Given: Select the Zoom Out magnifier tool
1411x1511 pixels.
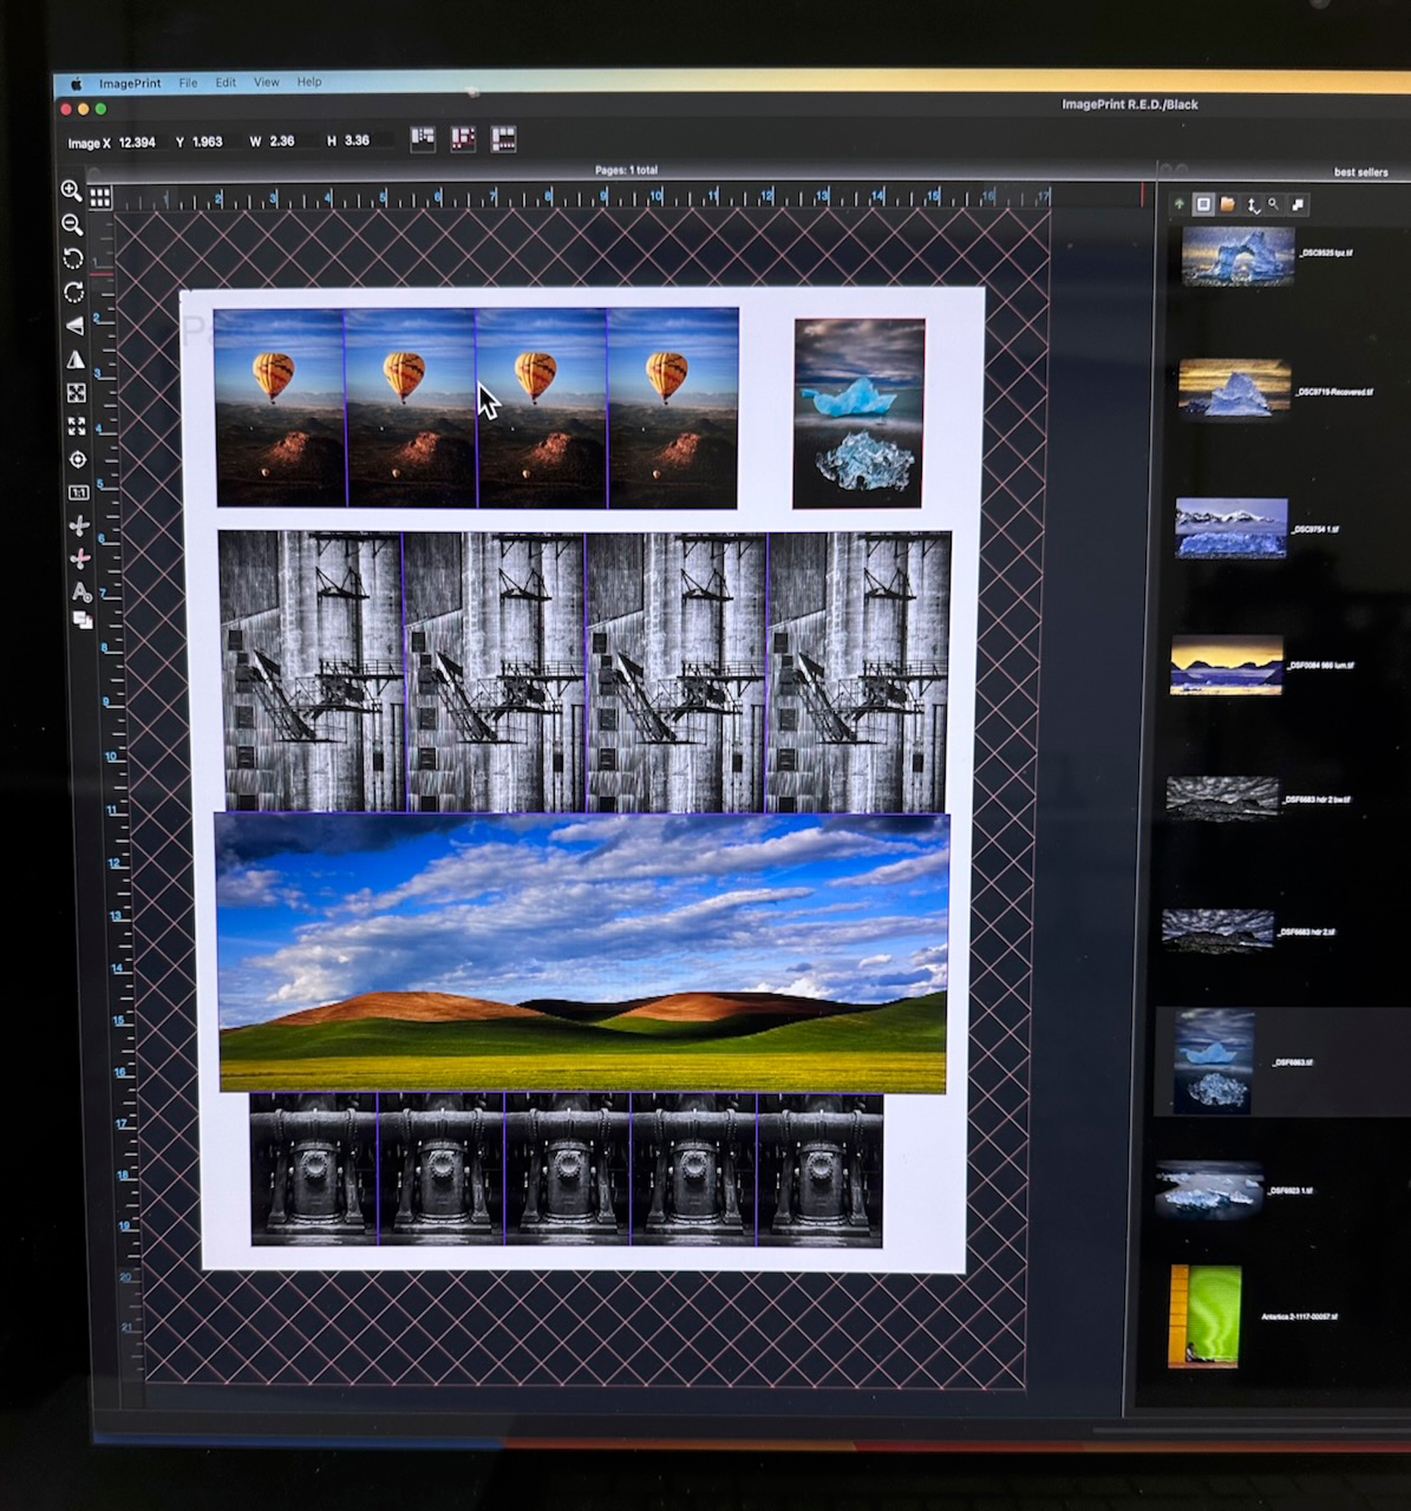Looking at the screenshot, I should coord(73,225).
